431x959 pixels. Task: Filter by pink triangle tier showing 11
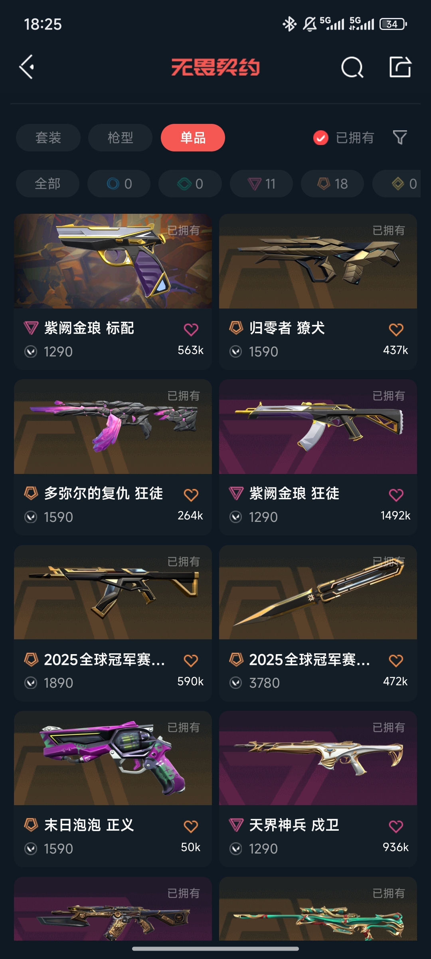261,184
